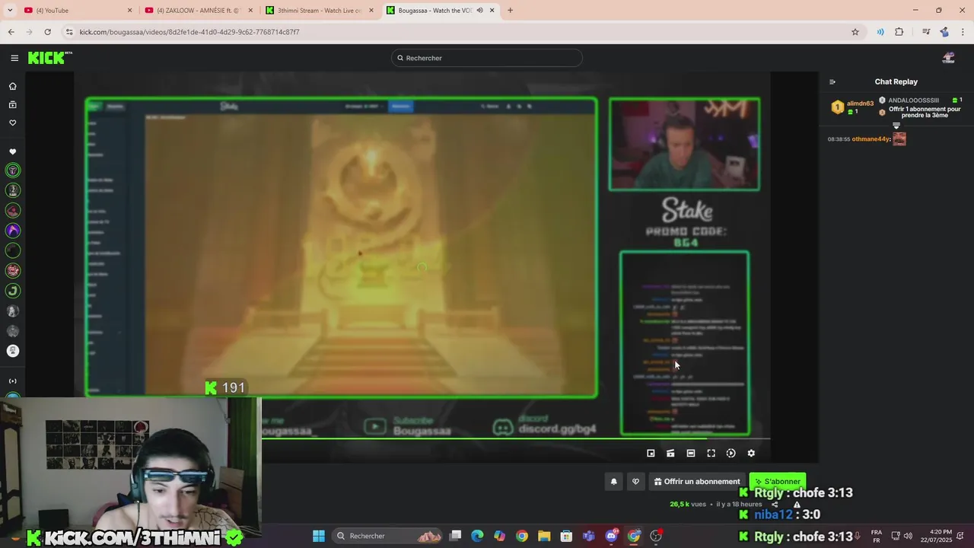
Task: Open the Following heart outline icon
Action: pos(12,123)
